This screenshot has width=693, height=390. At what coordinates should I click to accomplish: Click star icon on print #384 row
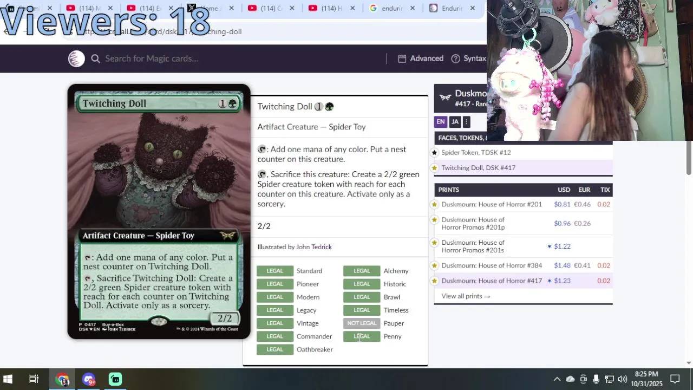click(x=434, y=265)
